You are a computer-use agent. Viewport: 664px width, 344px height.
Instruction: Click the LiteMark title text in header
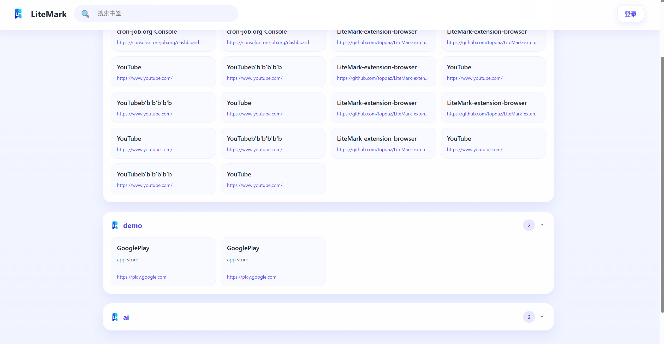pos(49,14)
